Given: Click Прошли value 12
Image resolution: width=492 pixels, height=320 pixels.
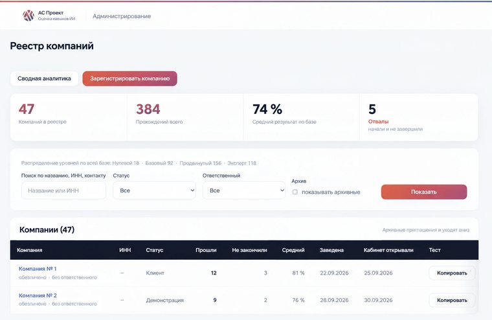Looking at the screenshot, I should (214, 273).
